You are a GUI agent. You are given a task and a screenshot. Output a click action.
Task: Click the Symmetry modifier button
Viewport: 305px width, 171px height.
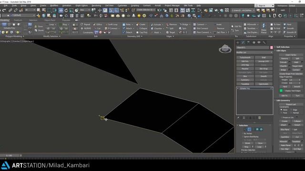pyautogui.click(x=245, y=80)
